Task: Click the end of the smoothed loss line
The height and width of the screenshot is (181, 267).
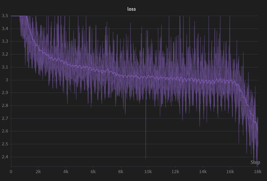Action: click(x=258, y=130)
